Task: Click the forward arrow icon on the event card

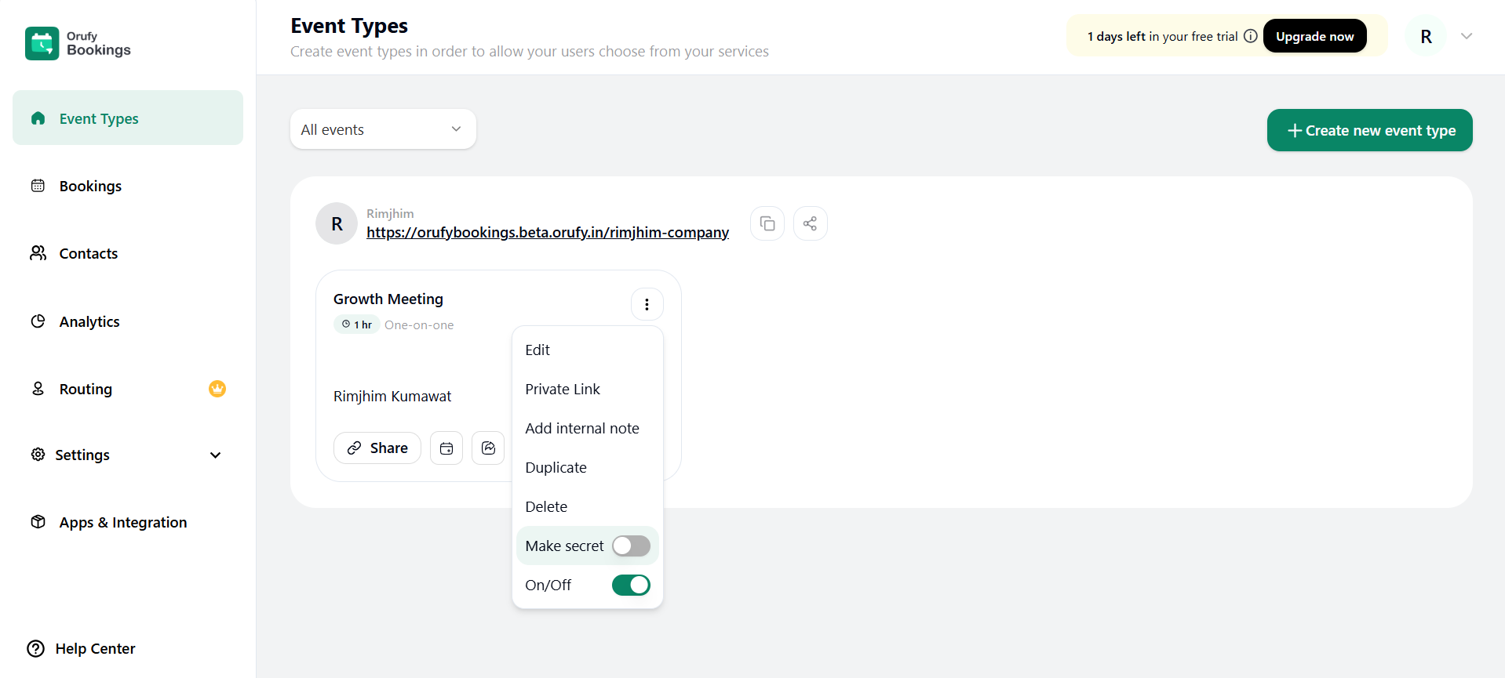Action: coord(488,448)
